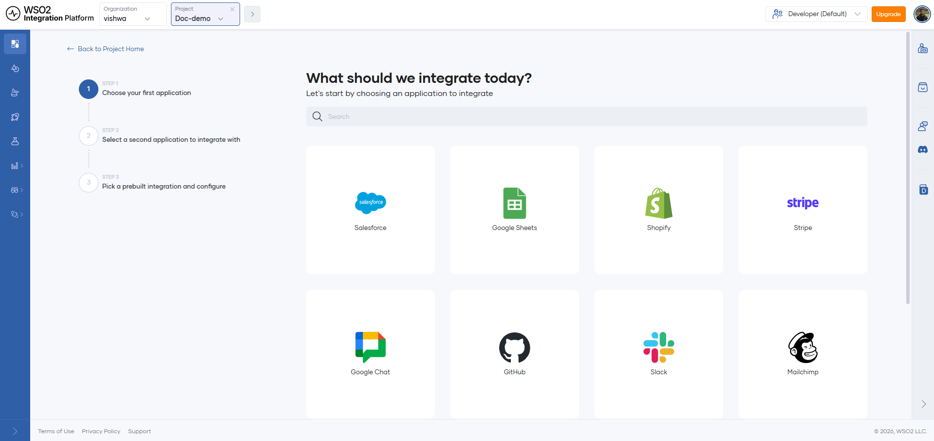This screenshot has height=441, width=934.
Task: Pick the Mailchimp application icon
Action: click(803, 347)
